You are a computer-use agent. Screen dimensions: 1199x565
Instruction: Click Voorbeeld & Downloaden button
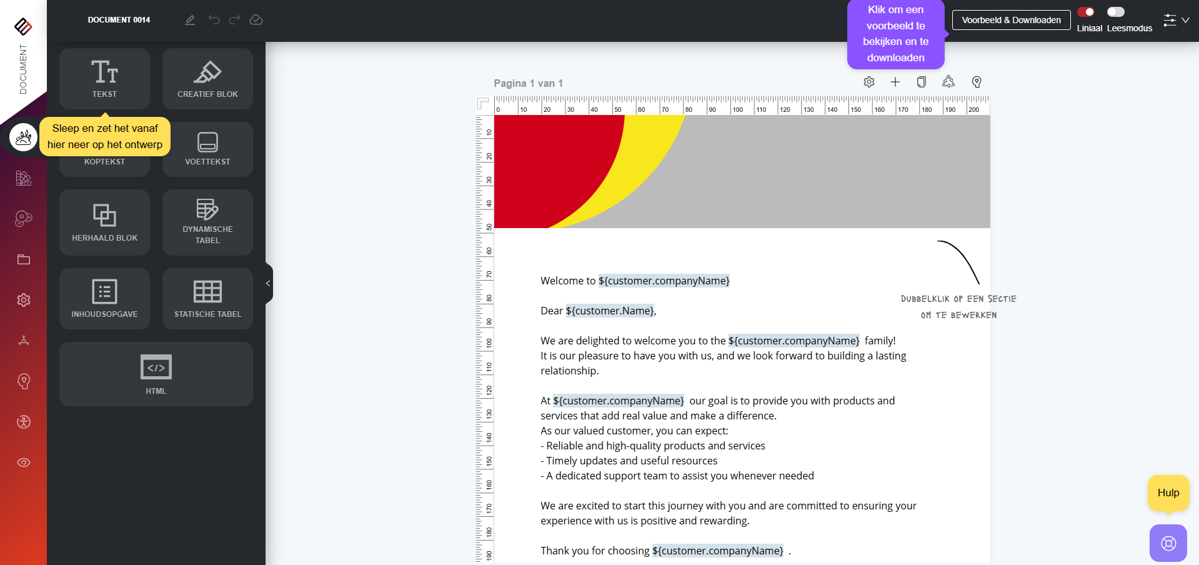pyautogui.click(x=1011, y=20)
